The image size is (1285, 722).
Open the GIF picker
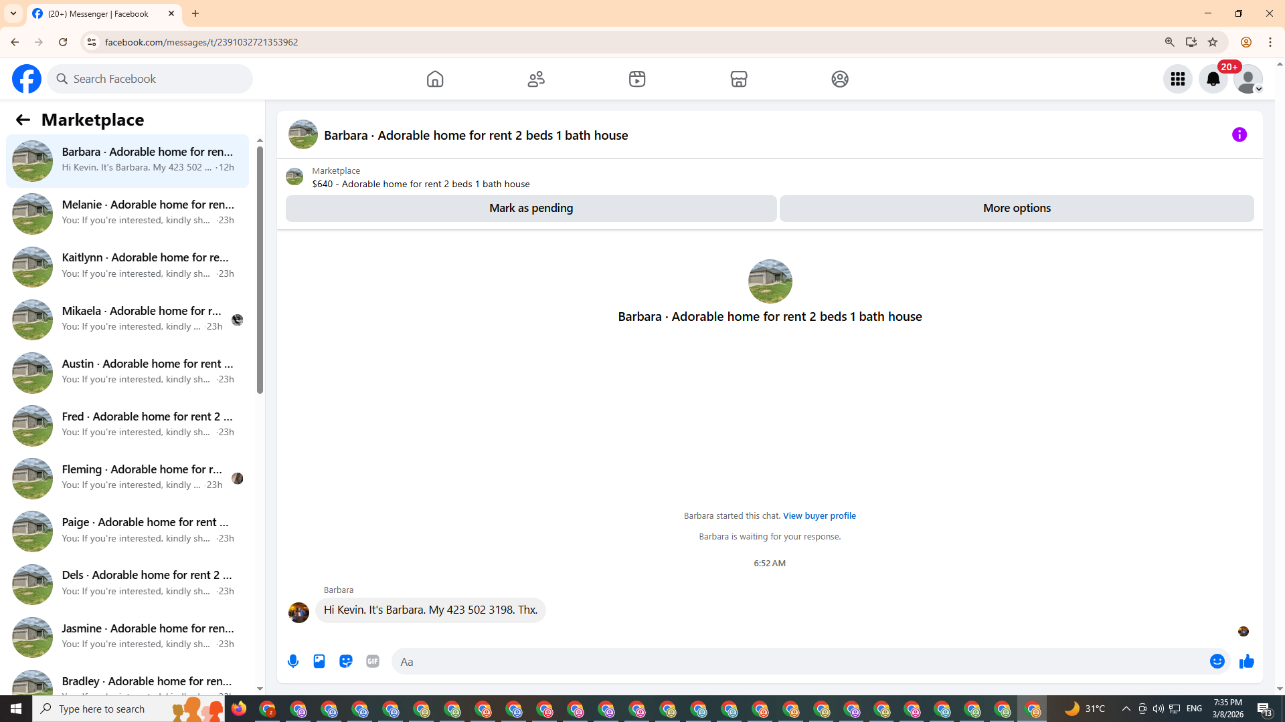coord(373,661)
